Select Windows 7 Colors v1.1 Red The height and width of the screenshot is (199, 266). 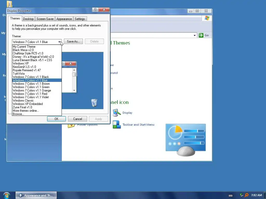click(x=37, y=94)
